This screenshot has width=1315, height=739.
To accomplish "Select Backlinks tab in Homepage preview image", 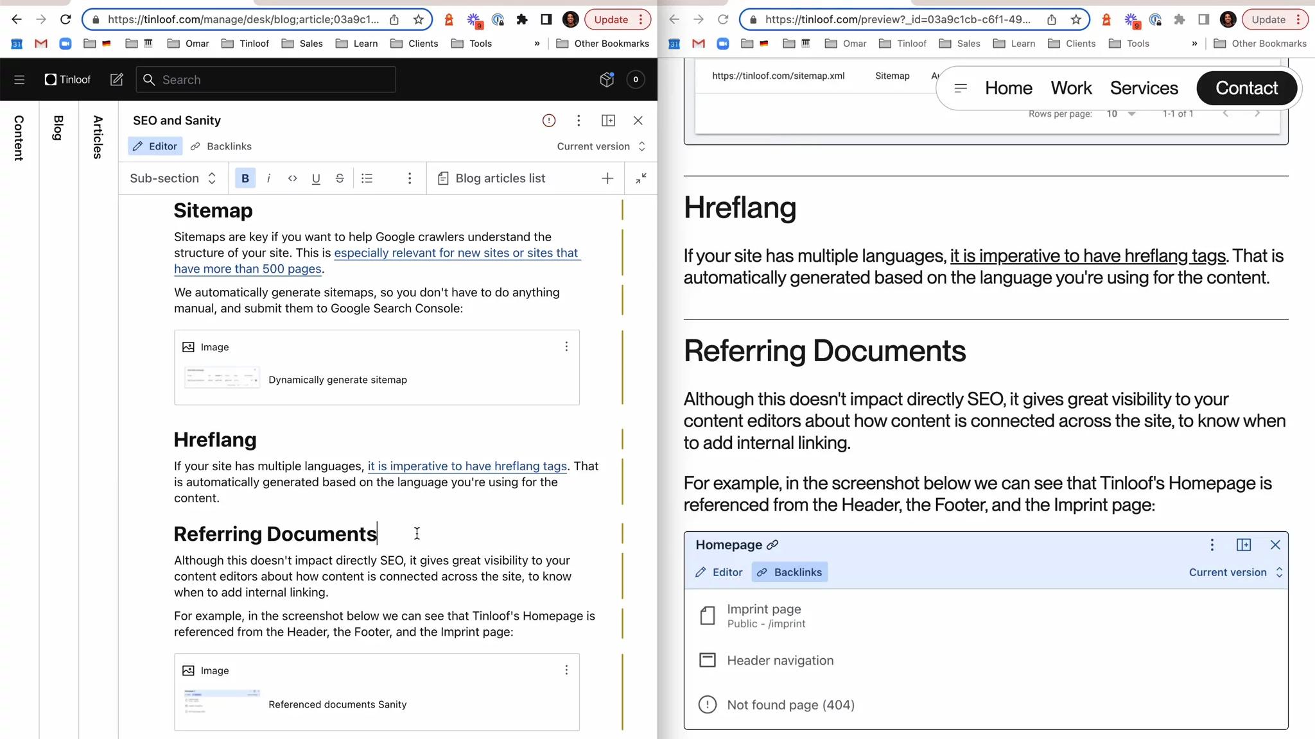I will 790,572.
